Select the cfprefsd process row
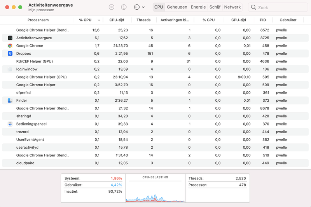Image resolution: width=311 pixels, height=207 pixels. coord(155,93)
